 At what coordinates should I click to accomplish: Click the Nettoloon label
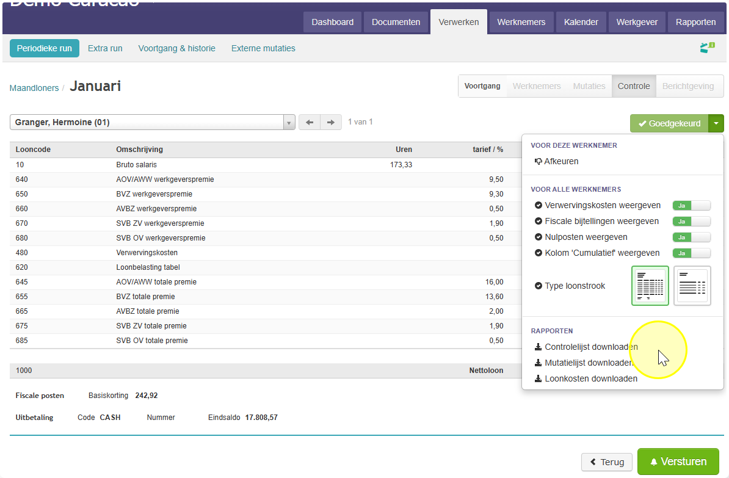[x=486, y=371]
